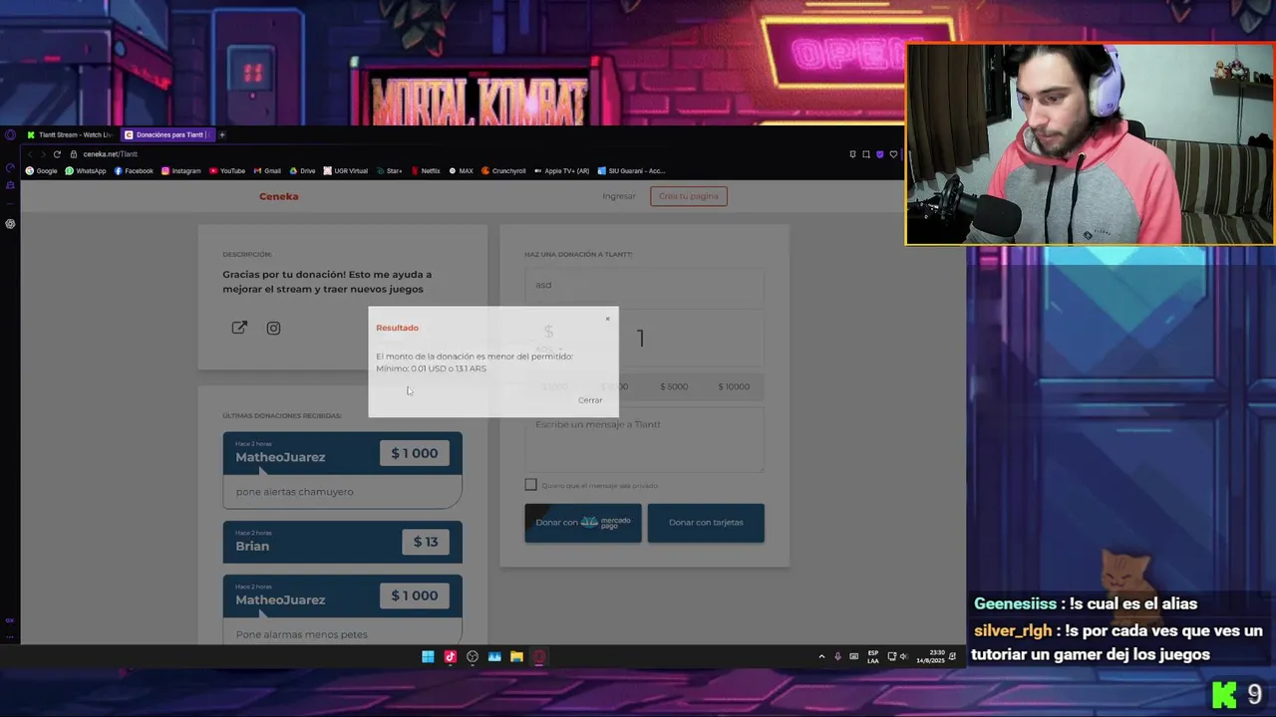This screenshot has height=717, width=1276.
Task: Open the Opera menu logo in sidebar
Action: (x=10, y=134)
